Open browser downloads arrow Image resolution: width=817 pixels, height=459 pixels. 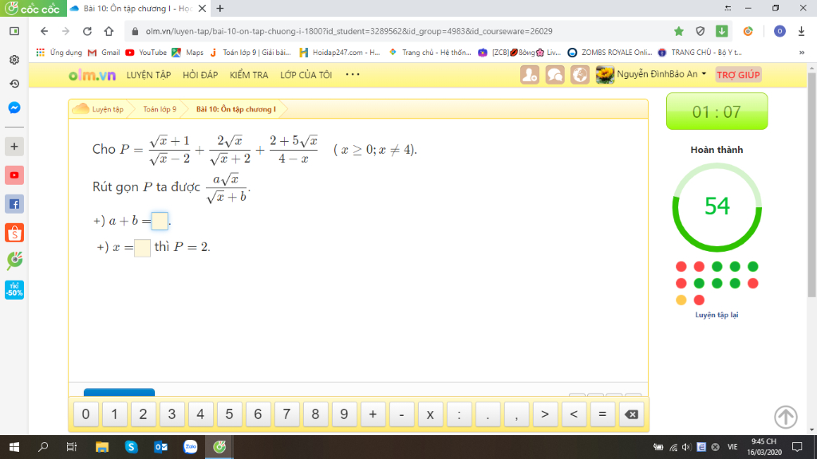click(x=801, y=31)
